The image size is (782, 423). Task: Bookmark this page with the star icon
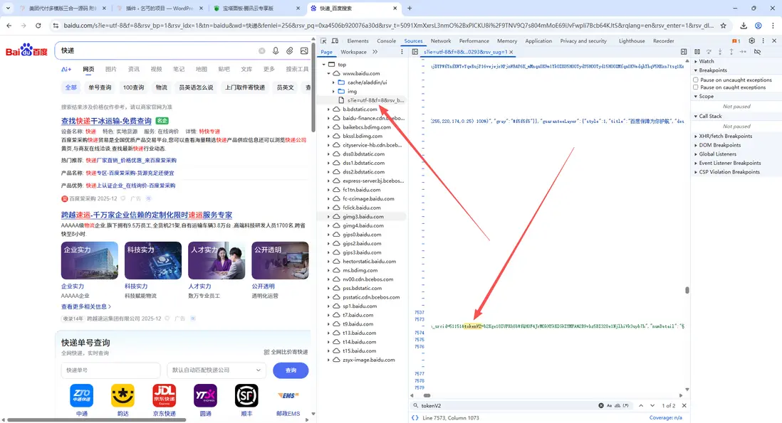pyautogui.click(x=723, y=26)
